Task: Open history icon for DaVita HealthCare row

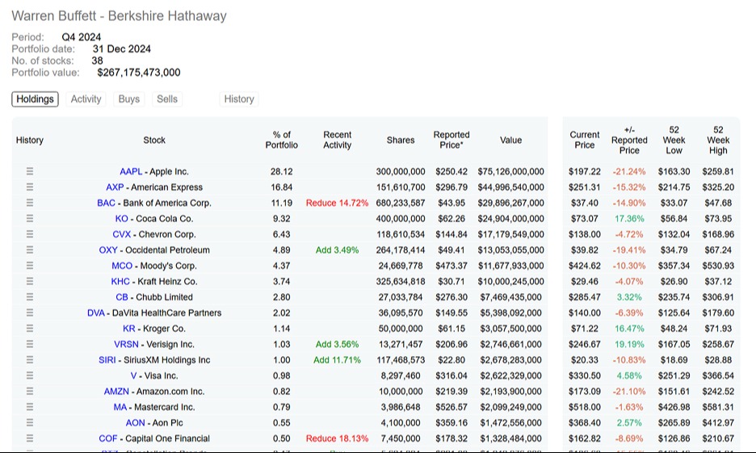Action: (x=30, y=312)
